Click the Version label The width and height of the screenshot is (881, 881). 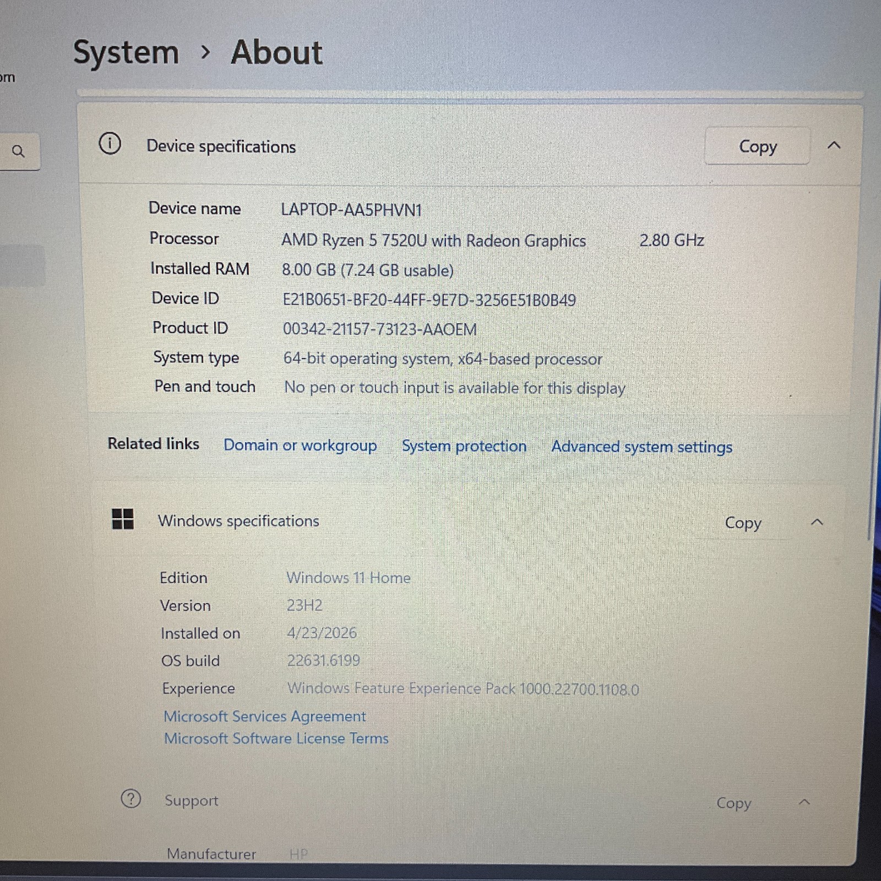click(x=185, y=605)
